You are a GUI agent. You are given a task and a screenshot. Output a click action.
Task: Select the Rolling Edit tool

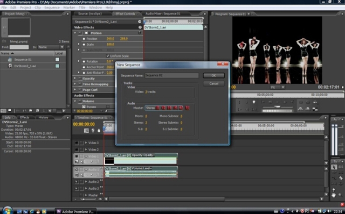(341, 173)
